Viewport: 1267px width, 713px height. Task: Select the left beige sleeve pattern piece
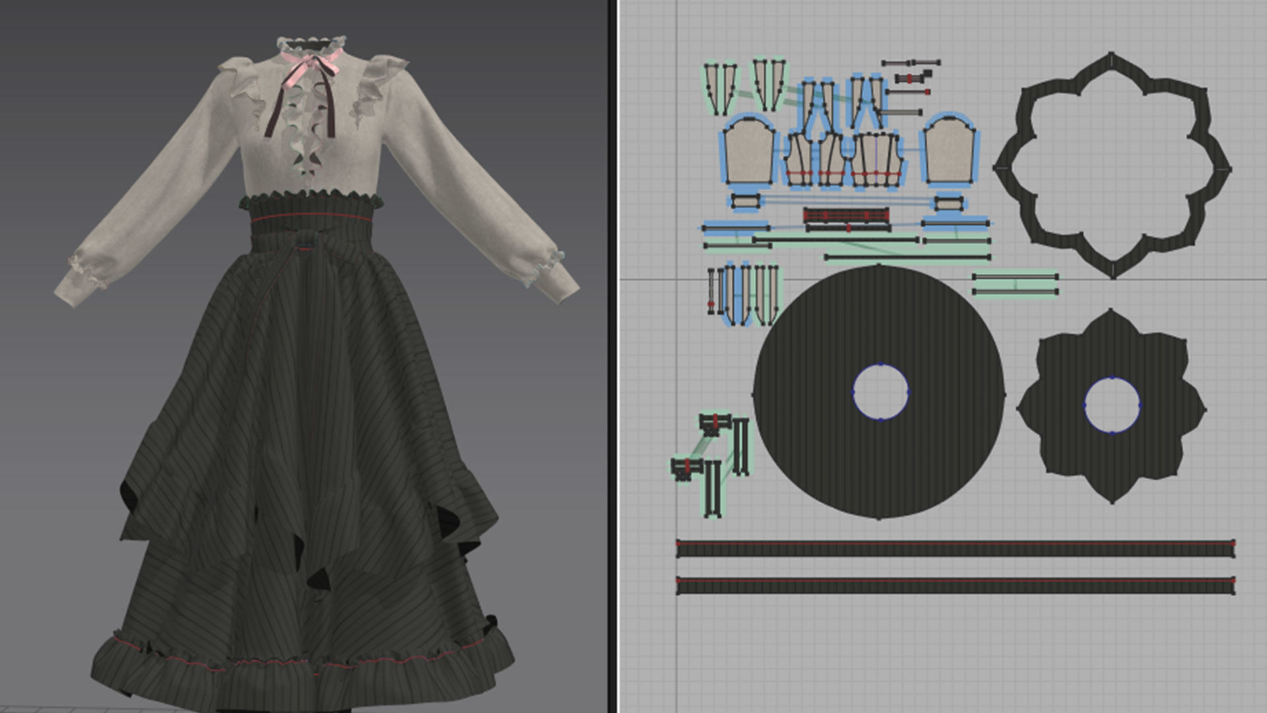pos(748,151)
